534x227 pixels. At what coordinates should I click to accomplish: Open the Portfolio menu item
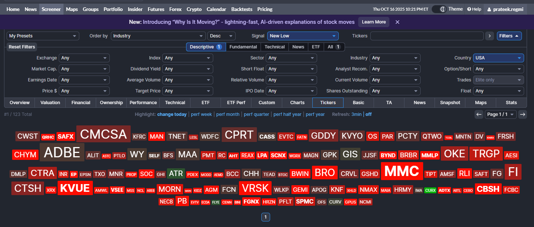coord(113,9)
